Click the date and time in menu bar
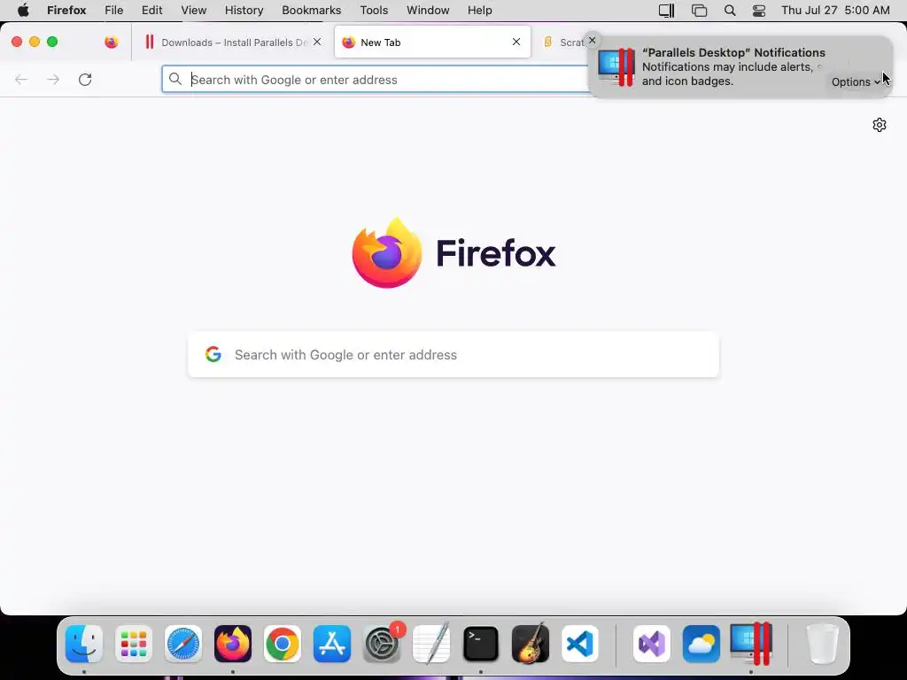 click(x=835, y=11)
